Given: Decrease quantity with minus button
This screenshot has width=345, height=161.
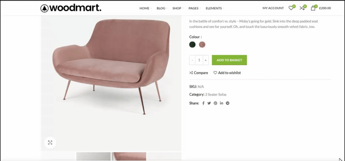Looking at the screenshot, I should tap(192, 60).
